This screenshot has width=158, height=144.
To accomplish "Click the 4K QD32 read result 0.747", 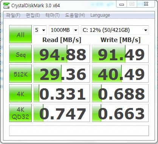I will click(62, 113).
